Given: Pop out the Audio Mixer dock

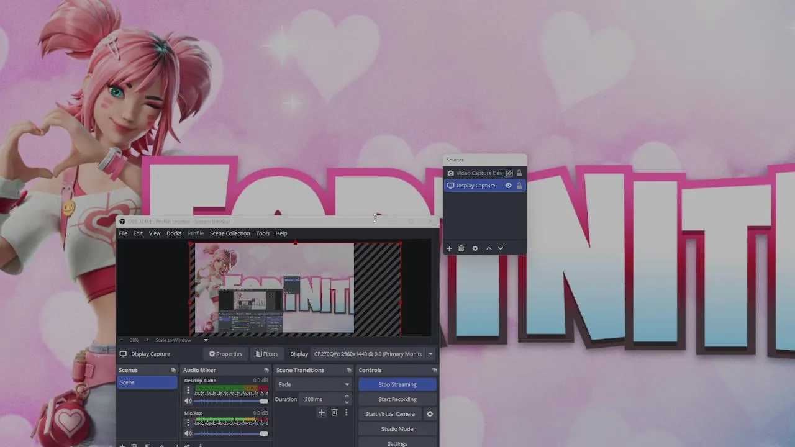Looking at the screenshot, I should point(266,370).
